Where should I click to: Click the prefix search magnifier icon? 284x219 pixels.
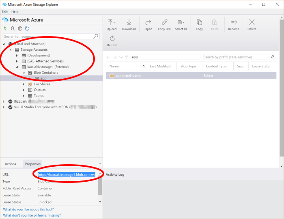point(272,57)
